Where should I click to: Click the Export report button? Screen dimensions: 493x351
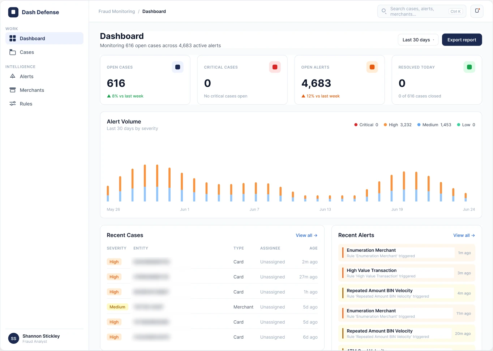coord(462,40)
